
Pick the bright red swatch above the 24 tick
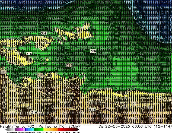pyautogui.click(x=59, y=129)
